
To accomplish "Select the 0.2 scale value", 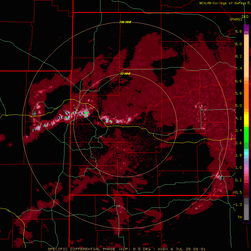I will pos(238,180).
